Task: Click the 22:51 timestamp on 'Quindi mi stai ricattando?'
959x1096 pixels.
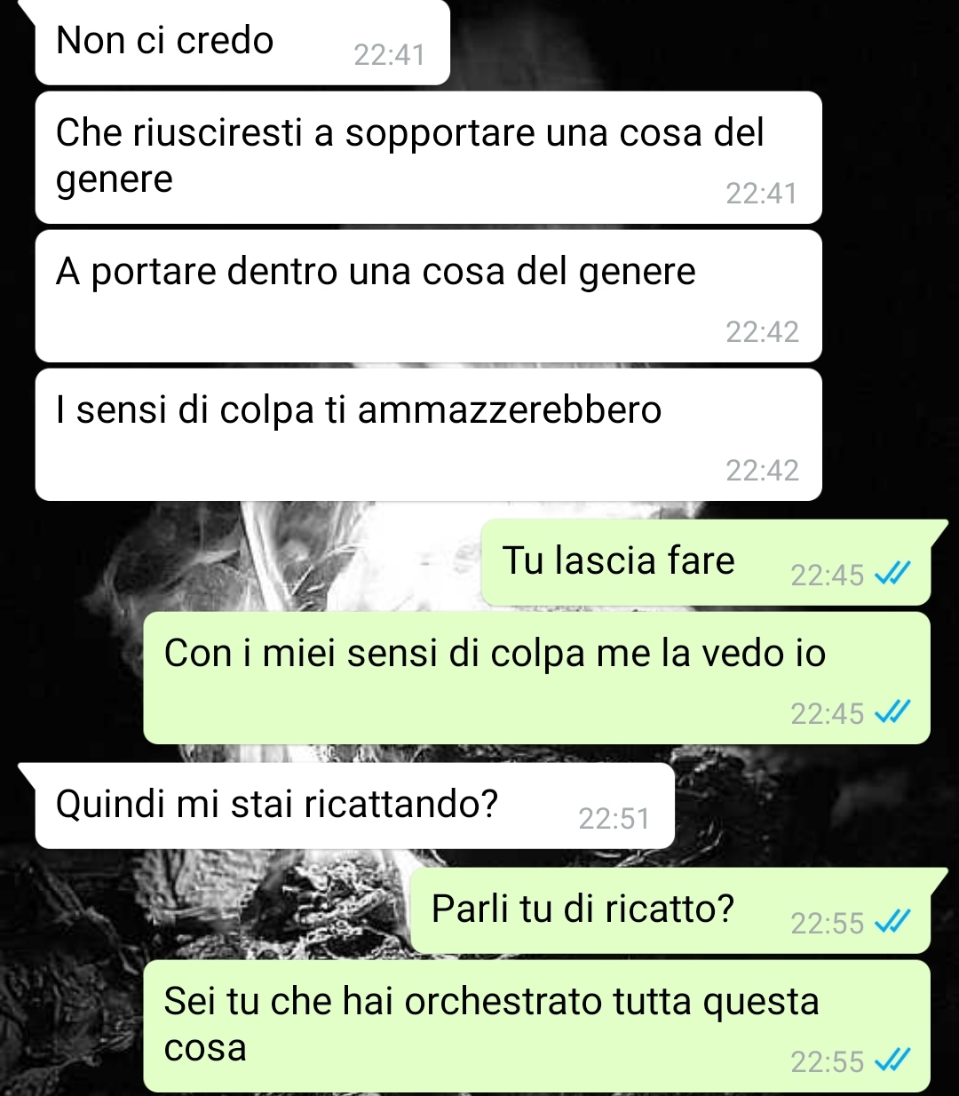Action: point(614,818)
